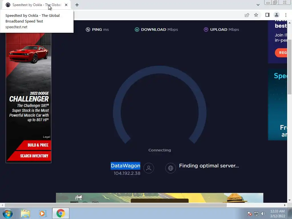The height and width of the screenshot is (219, 292).
Task: Click the globe server icon
Action: tap(171, 168)
